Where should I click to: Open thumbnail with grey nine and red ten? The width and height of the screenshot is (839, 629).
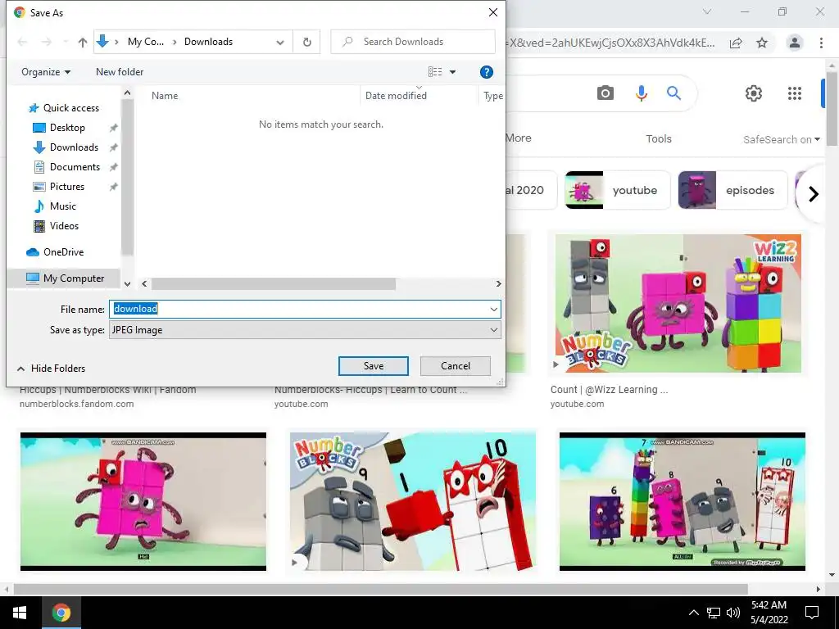[x=413, y=502]
